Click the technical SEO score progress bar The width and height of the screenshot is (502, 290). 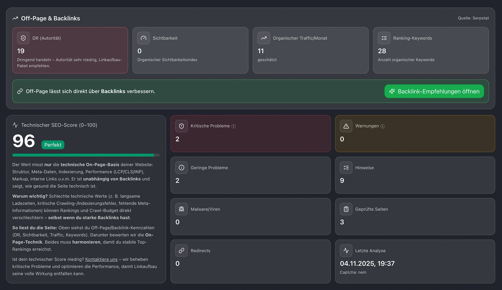coord(86,155)
